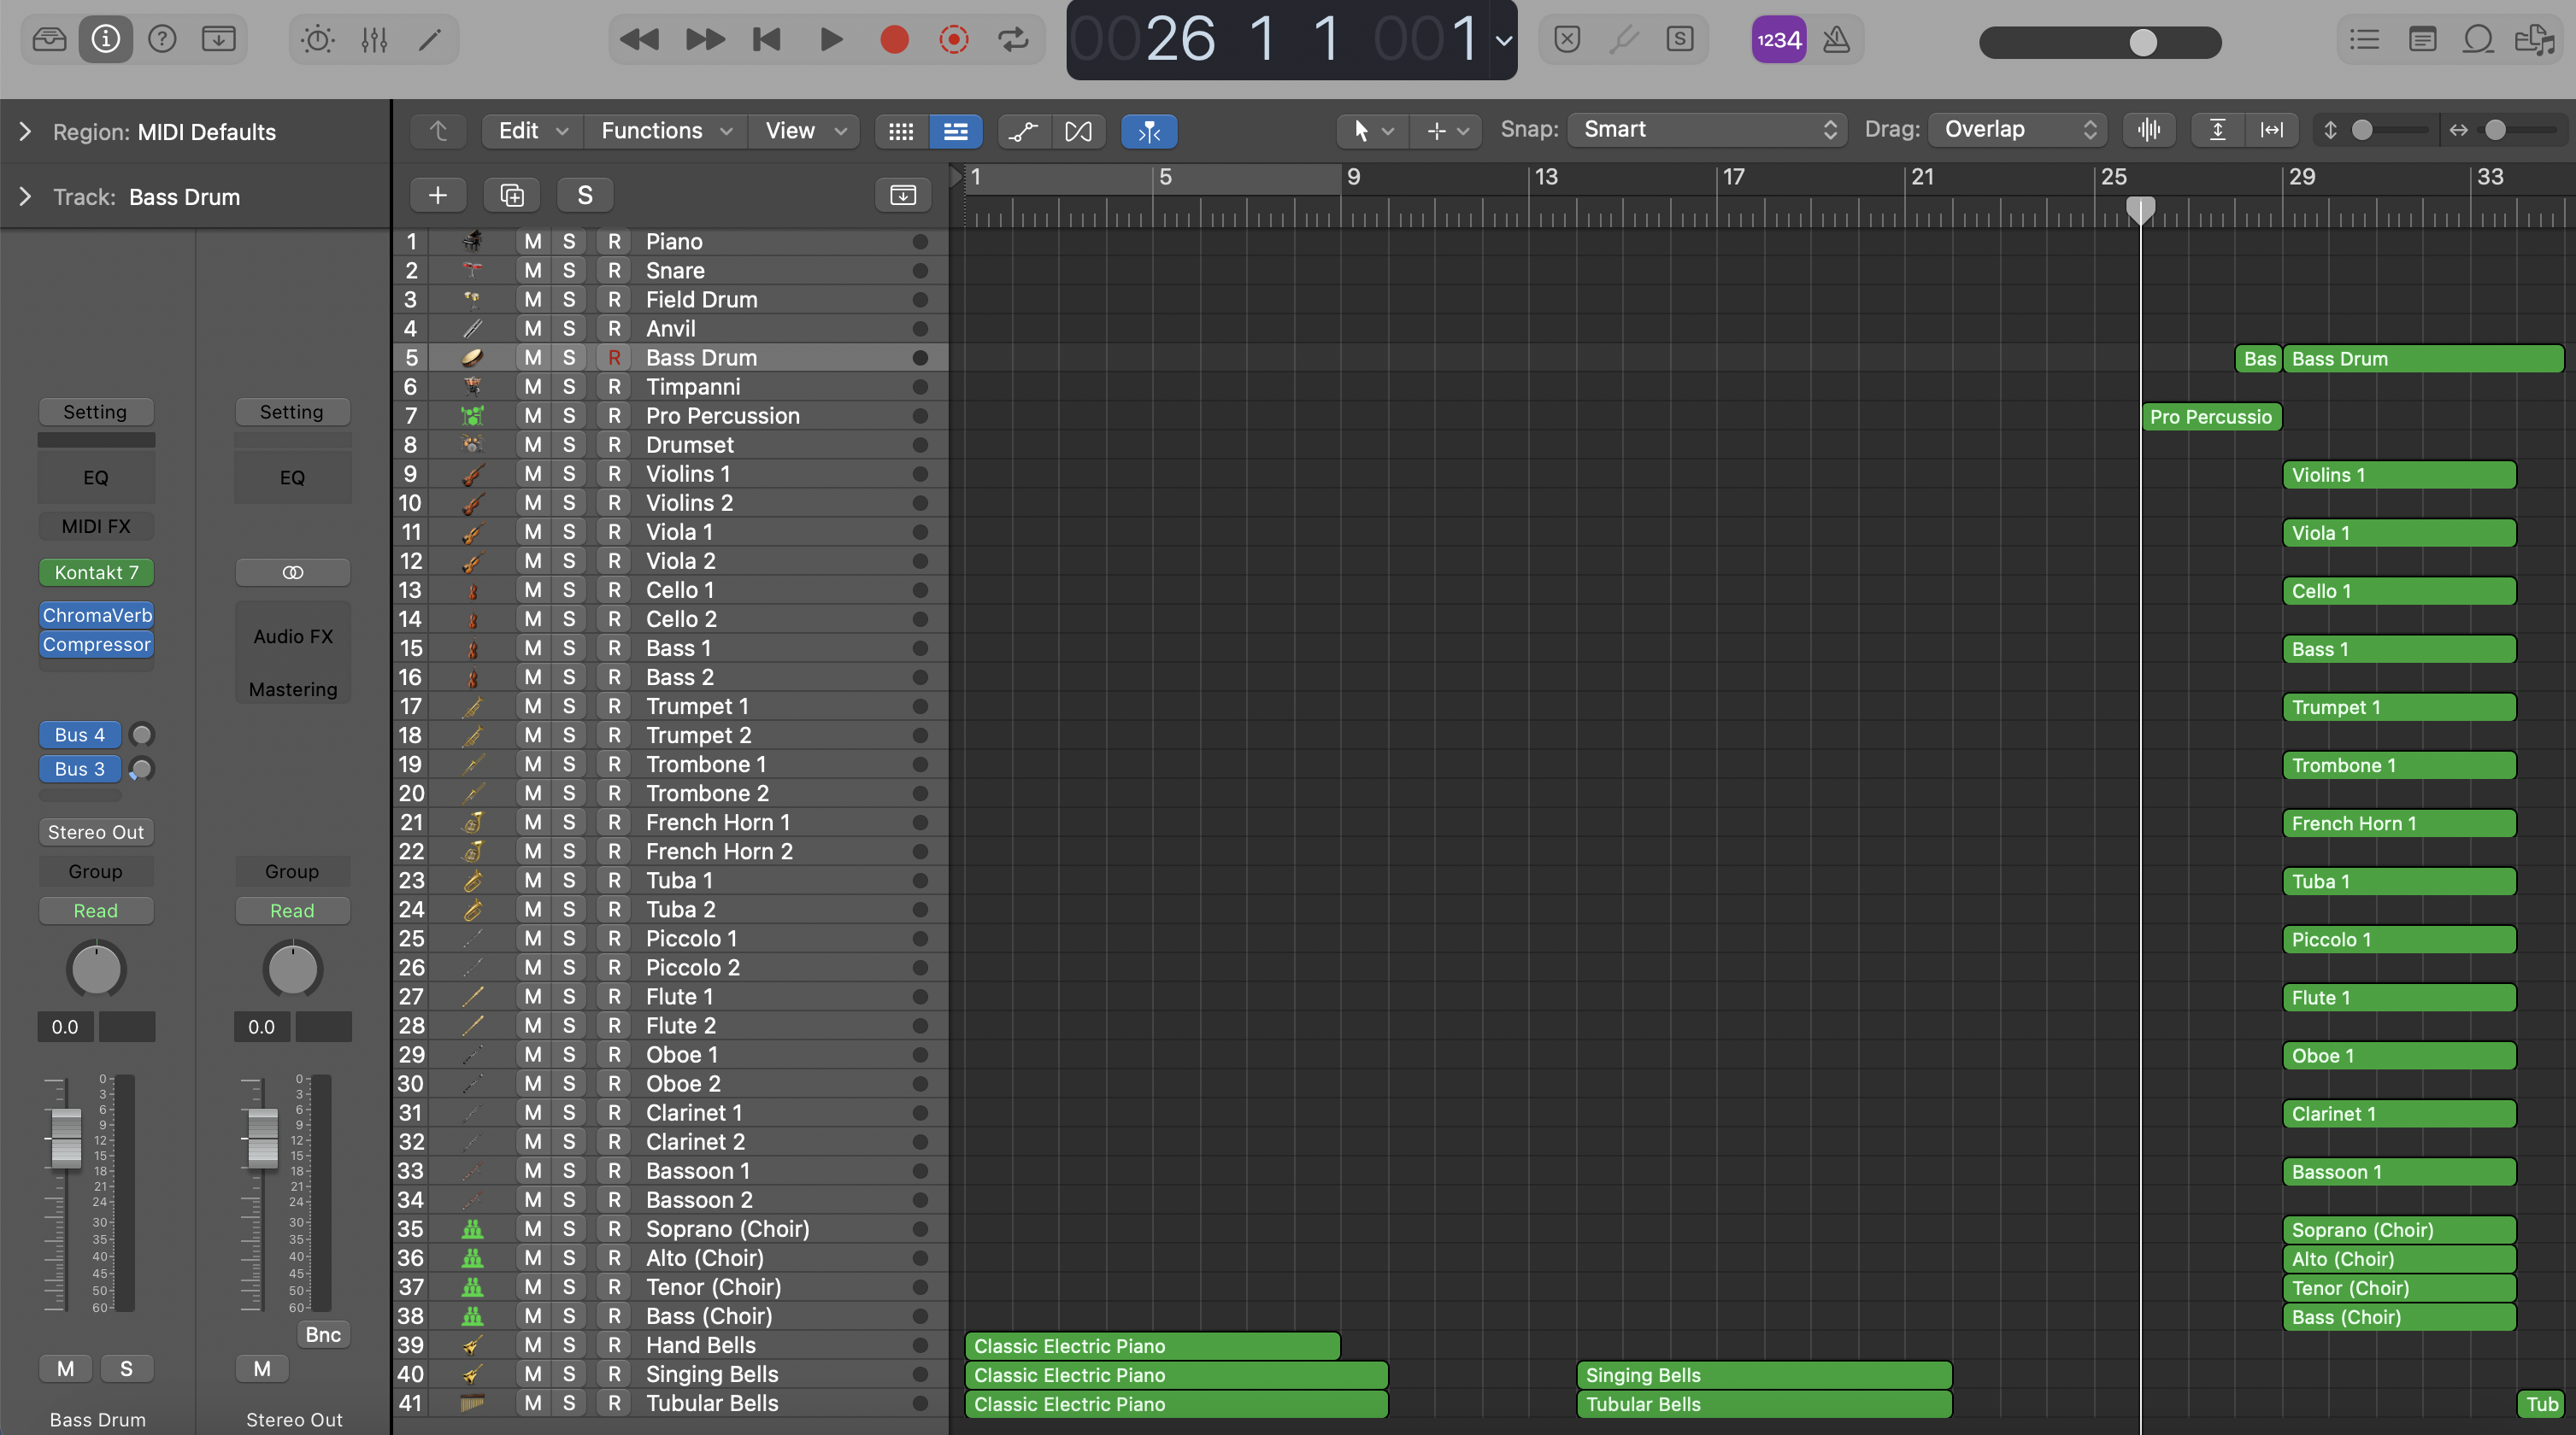Click the waveform zoom icon

click(2149, 130)
